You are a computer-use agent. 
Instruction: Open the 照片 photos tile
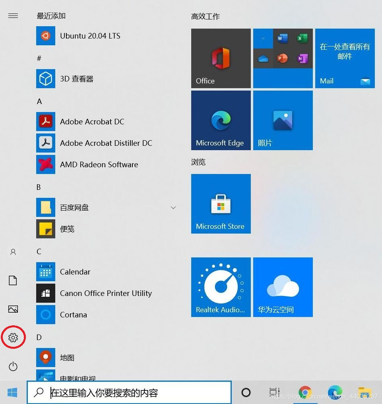(283, 120)
